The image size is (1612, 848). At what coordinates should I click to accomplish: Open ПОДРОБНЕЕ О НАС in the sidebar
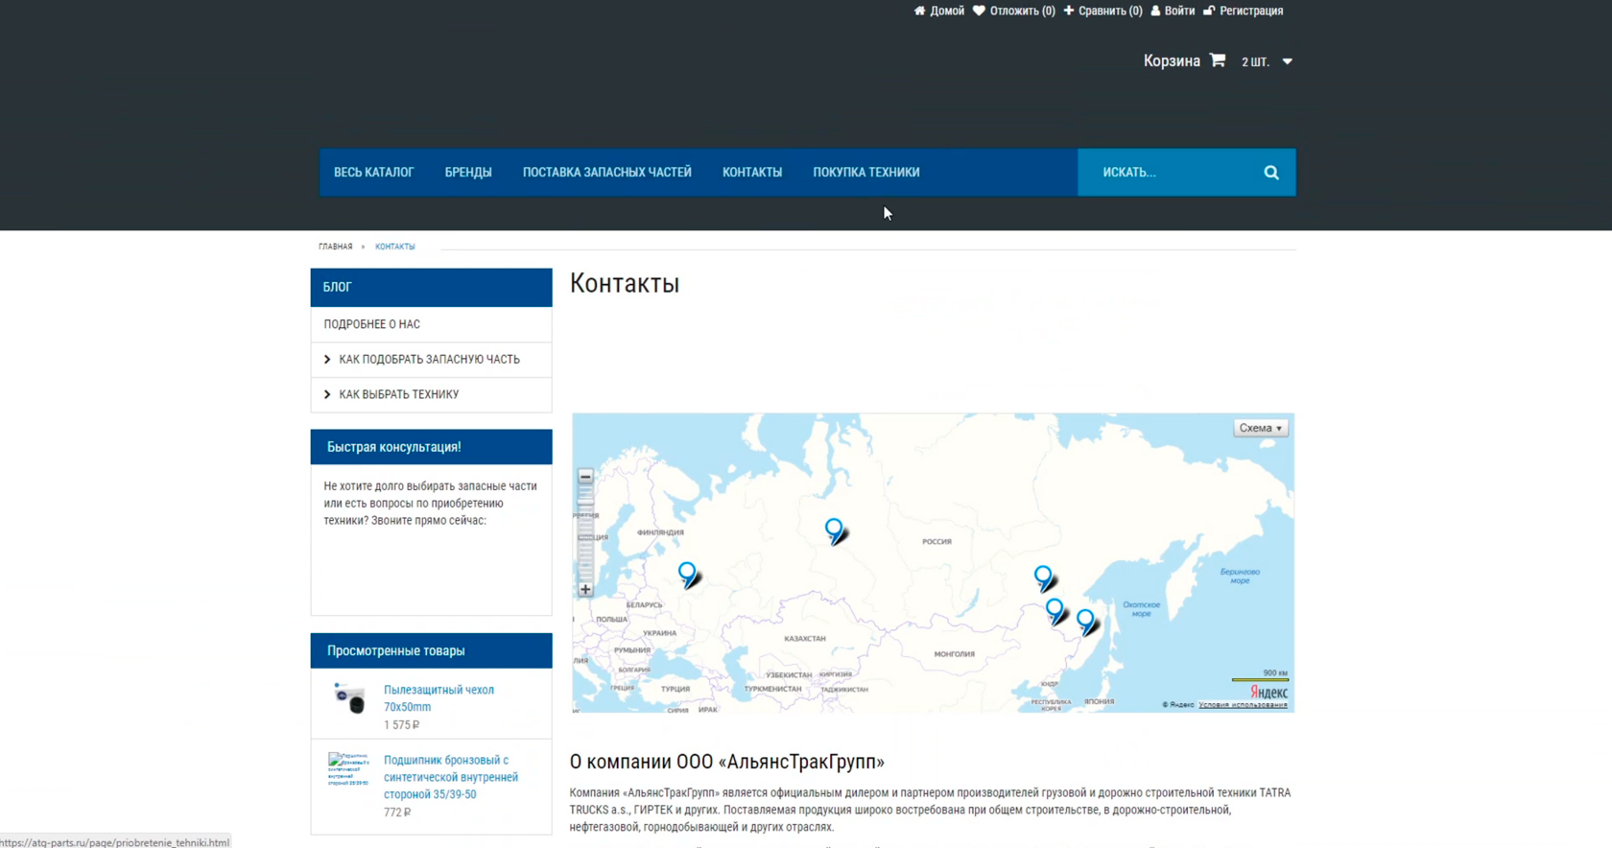(x=371, y=324)
